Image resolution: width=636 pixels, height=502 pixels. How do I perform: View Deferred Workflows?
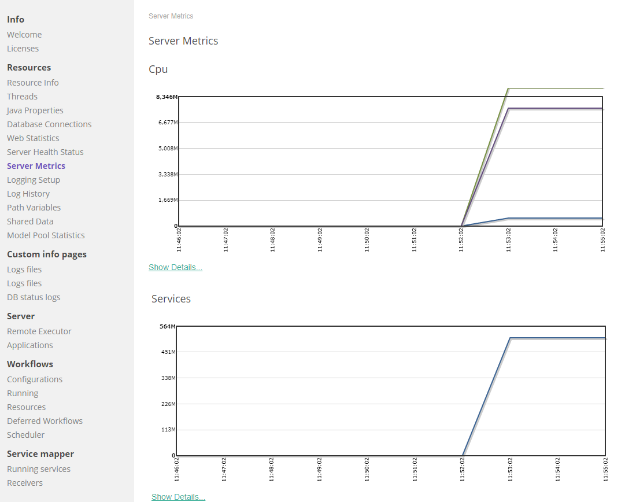[45, 420]
